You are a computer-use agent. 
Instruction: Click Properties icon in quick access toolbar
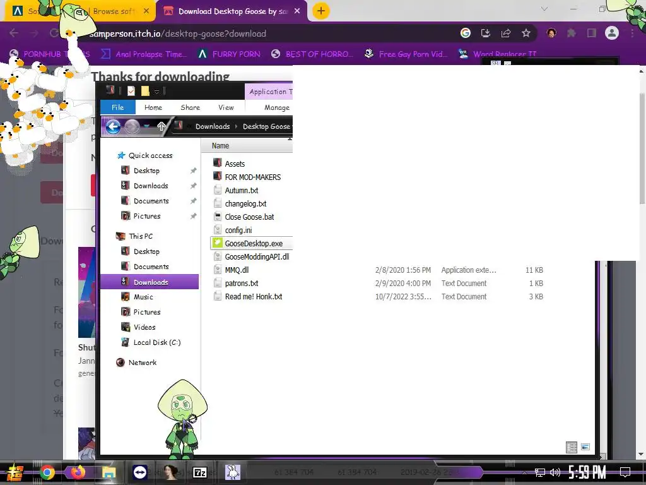pos(131,91)
